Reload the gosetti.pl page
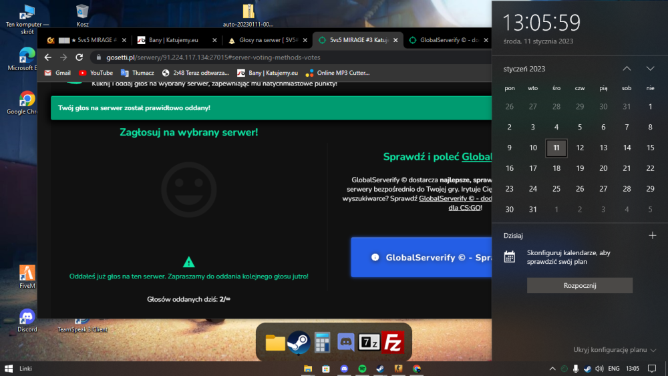The width and height of the screenshot is (668, 376). (x=79, y=57)
